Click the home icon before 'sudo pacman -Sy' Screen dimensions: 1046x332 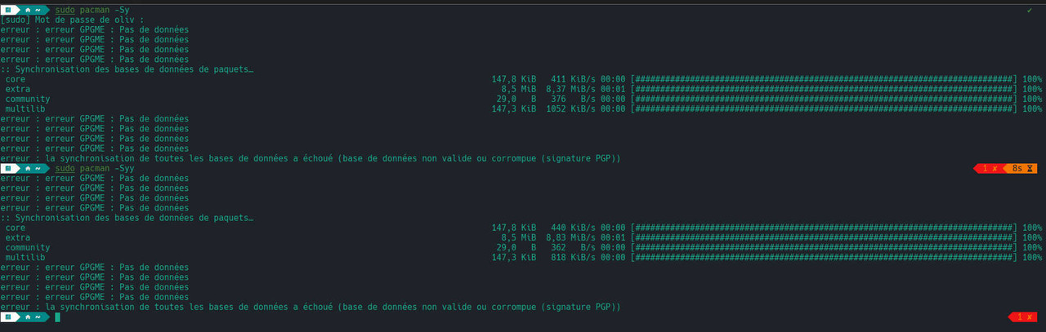tap(28, 10)
